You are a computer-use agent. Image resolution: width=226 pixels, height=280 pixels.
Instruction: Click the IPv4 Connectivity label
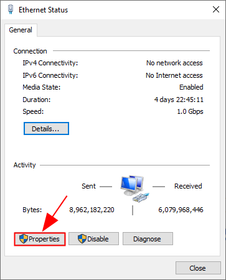(50, 63)
